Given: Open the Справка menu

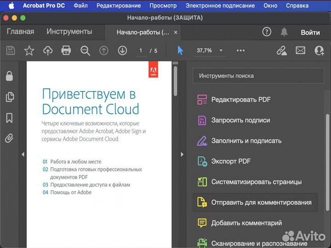Looking at the screenshot, I should pyautogui.click(x=297, y=6).
